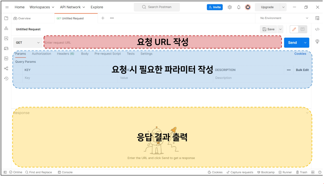Show the code snippet panel
This screenshot has height=184, width=324.
pyautogui.click(x=317, y=29)
